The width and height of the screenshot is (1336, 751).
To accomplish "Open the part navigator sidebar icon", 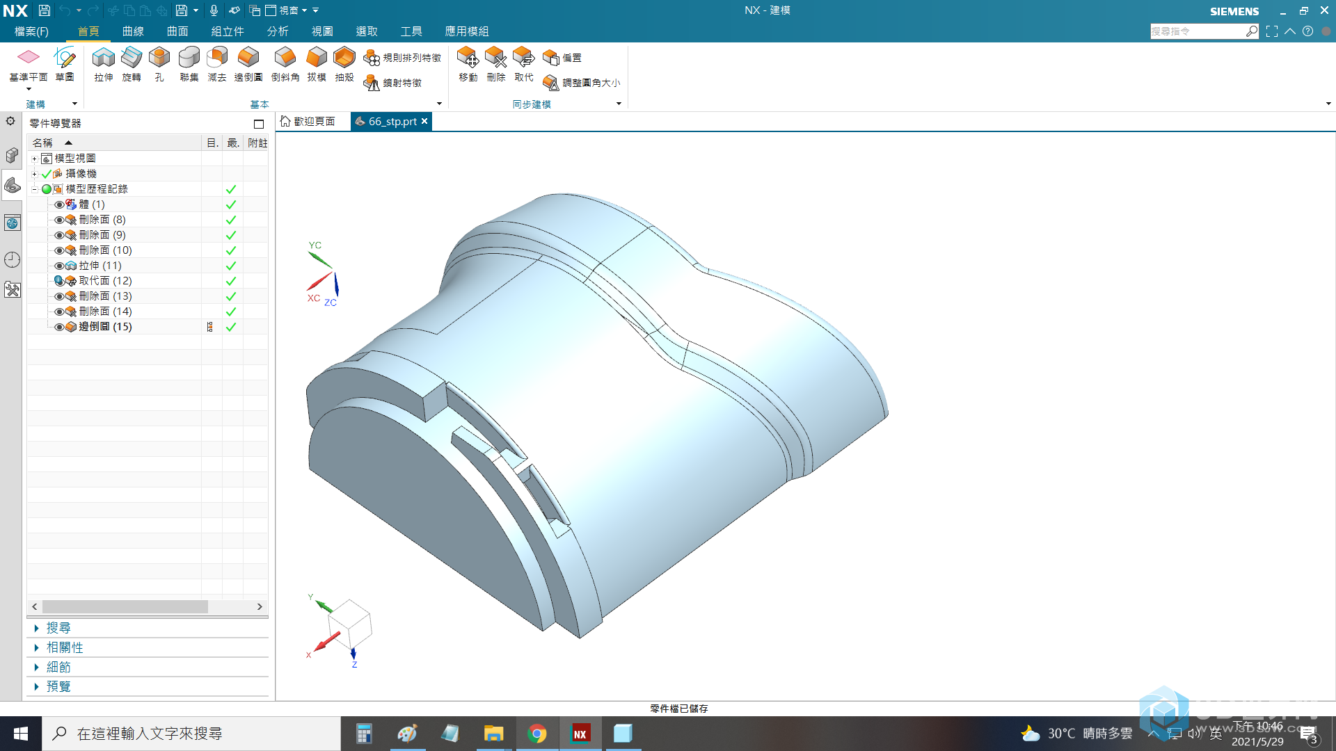I will [12, 185].
